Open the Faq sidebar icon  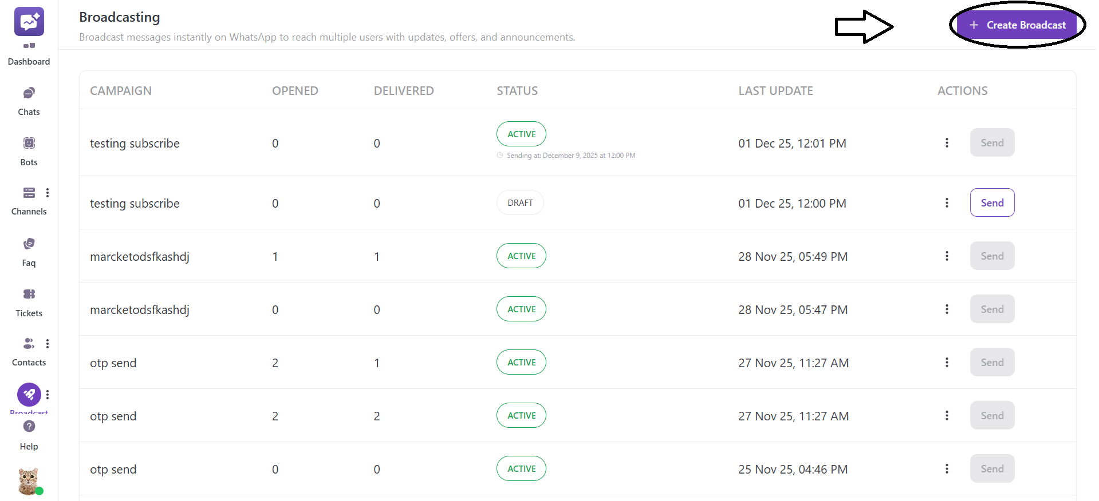click(29, 244)
